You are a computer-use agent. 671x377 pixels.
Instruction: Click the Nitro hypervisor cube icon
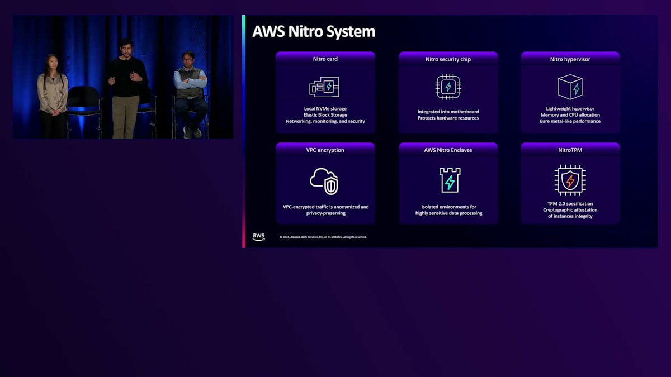tap(570, 87)
